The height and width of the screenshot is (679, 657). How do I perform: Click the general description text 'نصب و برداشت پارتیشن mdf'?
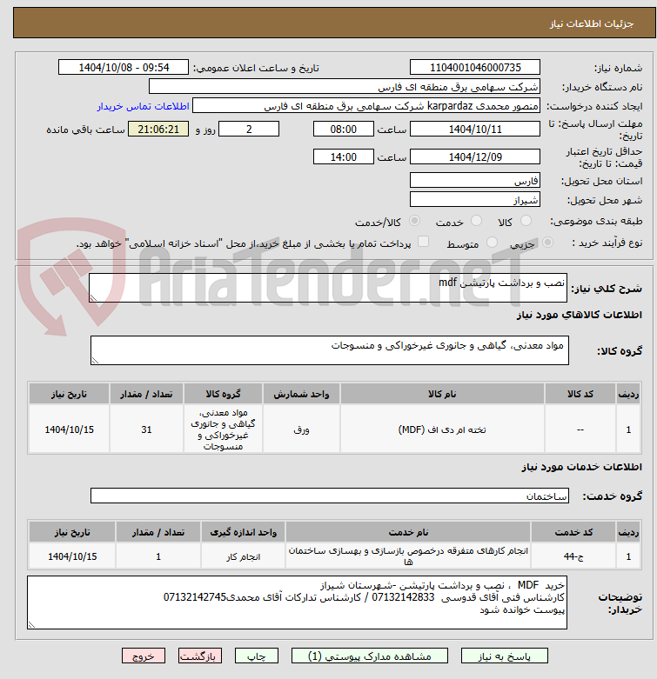pyautogui.click(x=501, y=283)
